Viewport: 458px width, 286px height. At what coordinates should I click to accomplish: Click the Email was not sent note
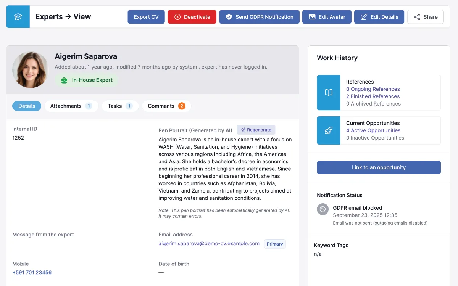[380, 223]
